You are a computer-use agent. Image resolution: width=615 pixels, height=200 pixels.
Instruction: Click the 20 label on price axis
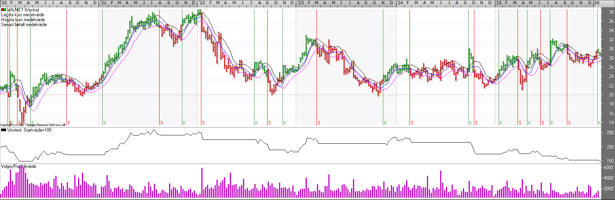pos(611,95)
